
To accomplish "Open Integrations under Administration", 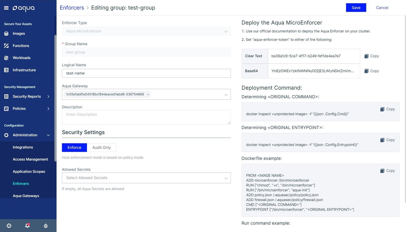I will coord(23,147).
